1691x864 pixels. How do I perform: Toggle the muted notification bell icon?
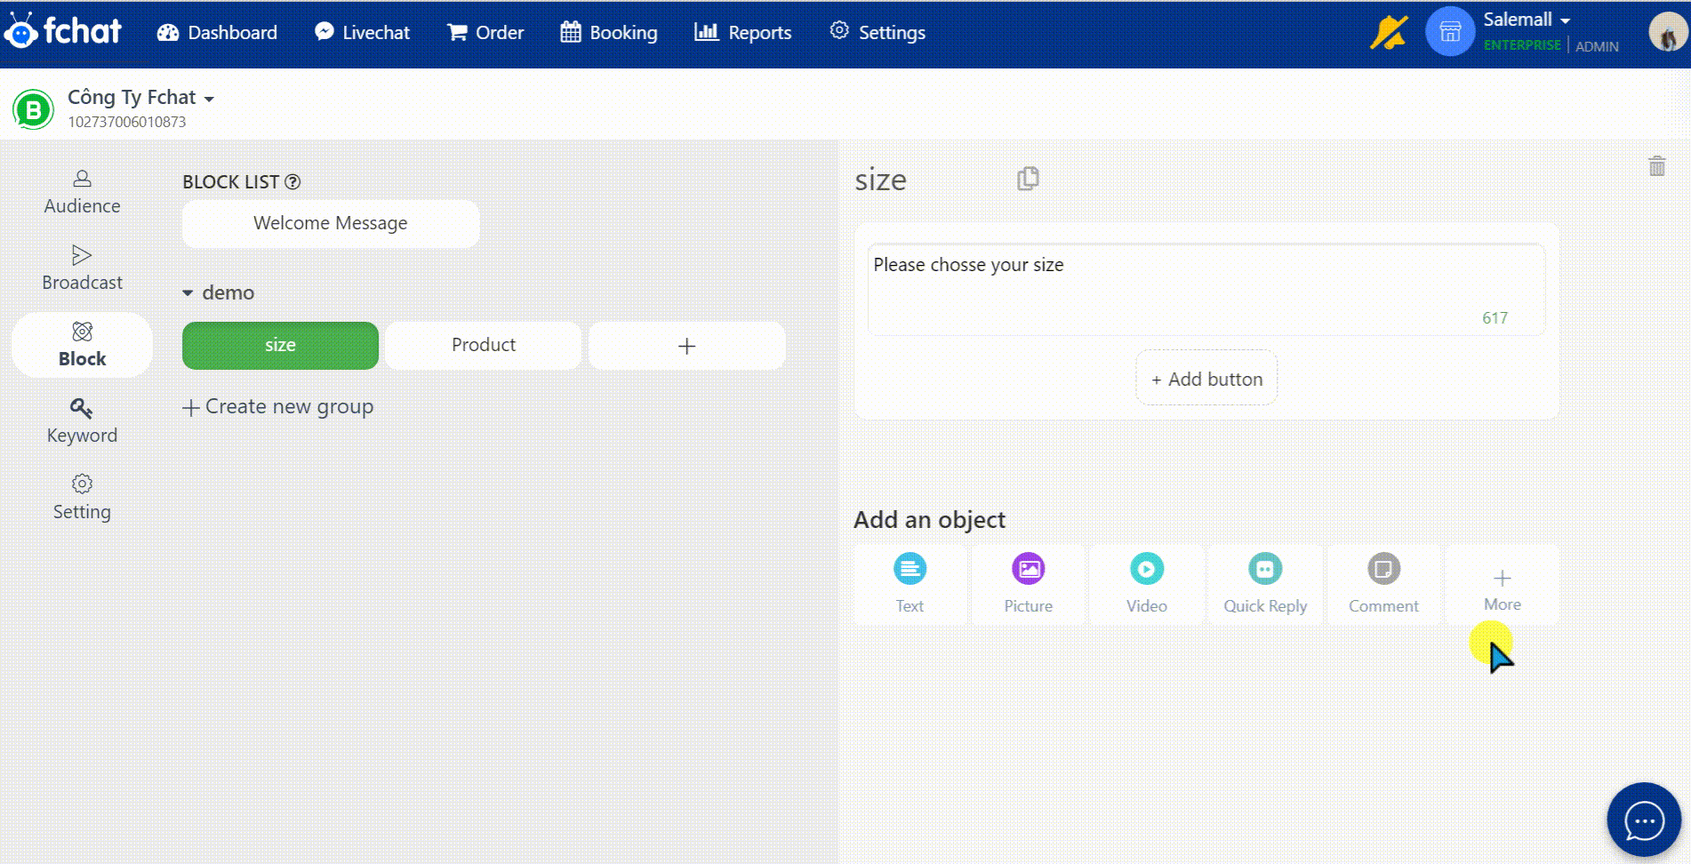[x=1388, y=33]
